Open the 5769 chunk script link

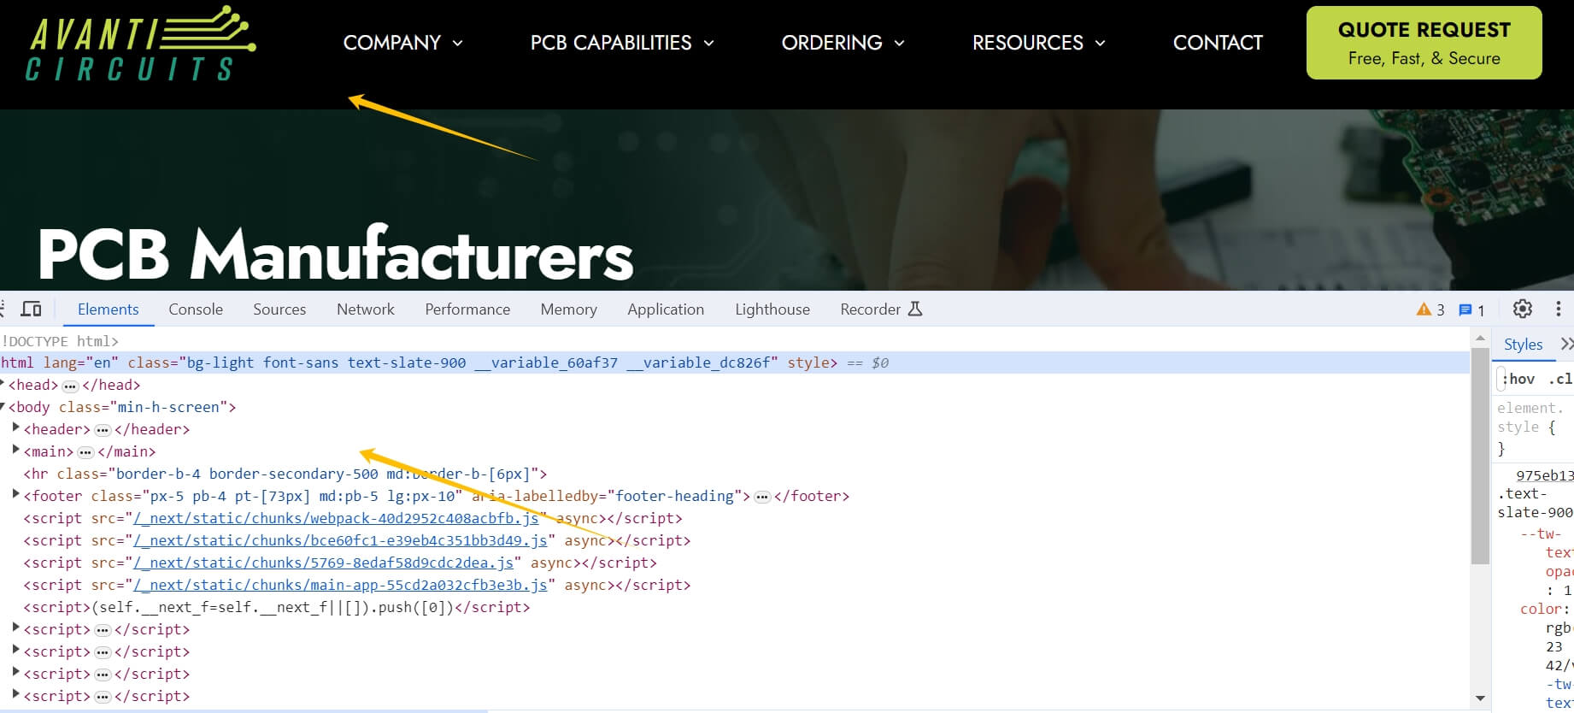[x=324, y=563]
